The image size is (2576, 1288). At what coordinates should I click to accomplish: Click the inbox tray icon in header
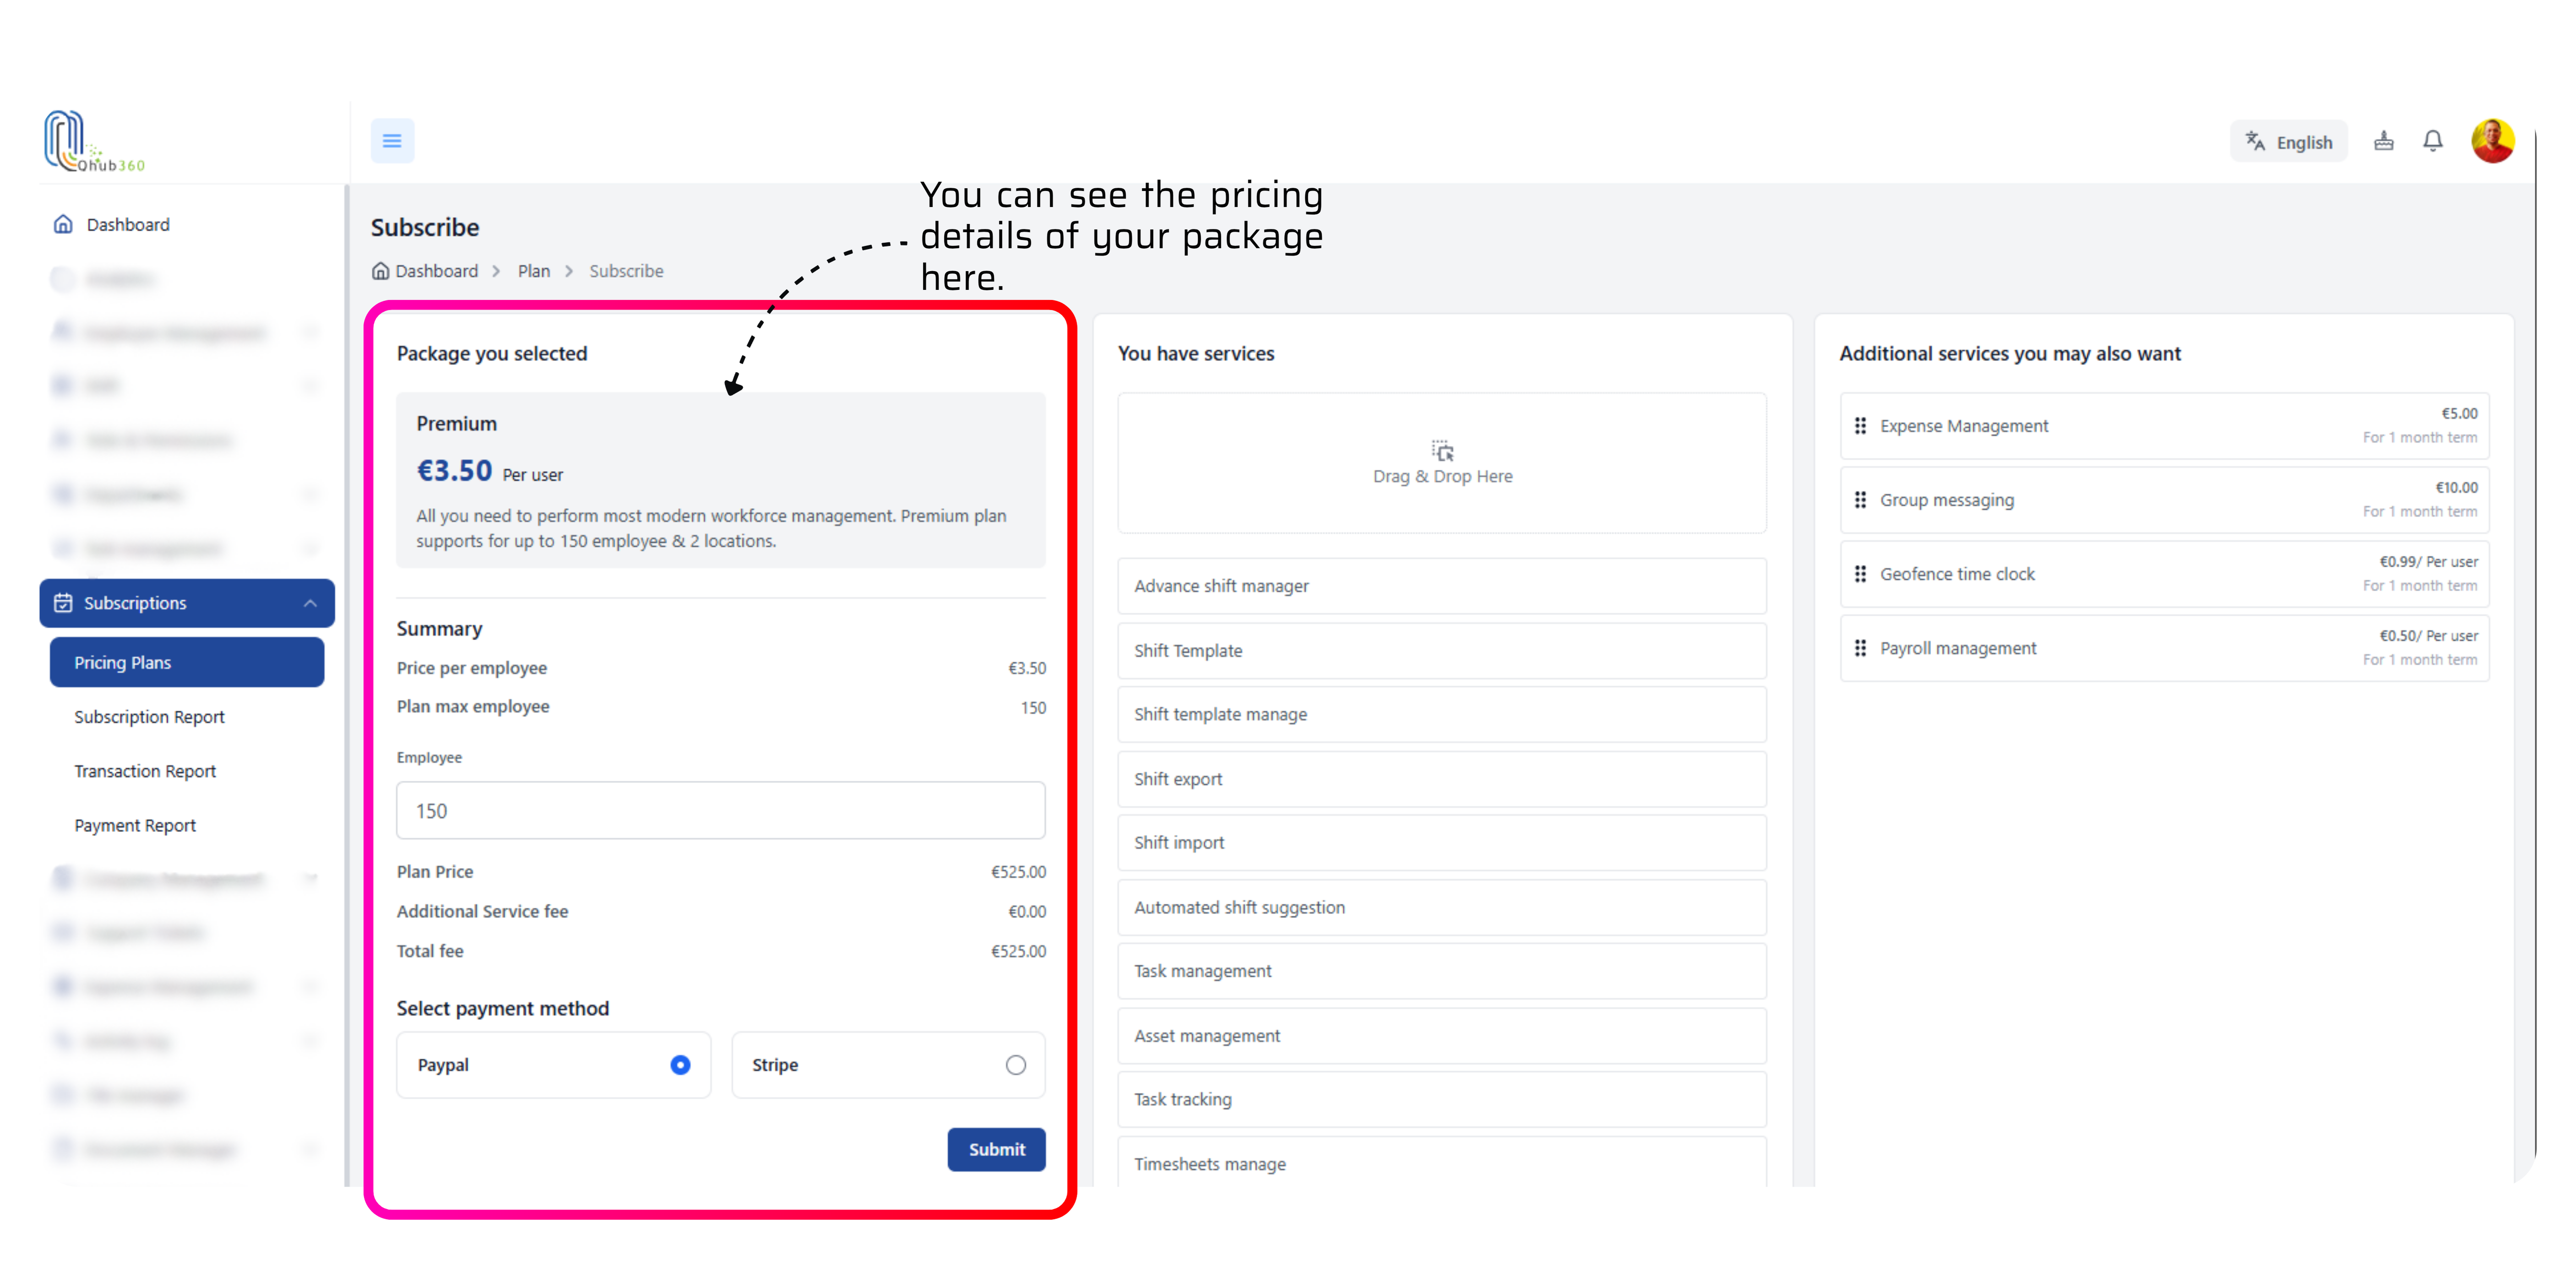[x=2383, y=141]
